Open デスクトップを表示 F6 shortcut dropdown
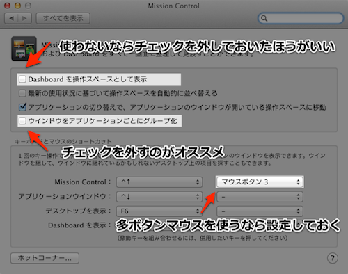 159,211
